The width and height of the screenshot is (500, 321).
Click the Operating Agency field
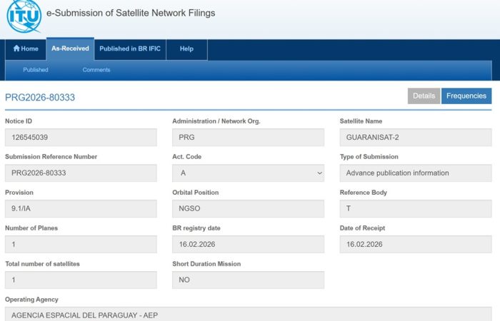(248, 314)
